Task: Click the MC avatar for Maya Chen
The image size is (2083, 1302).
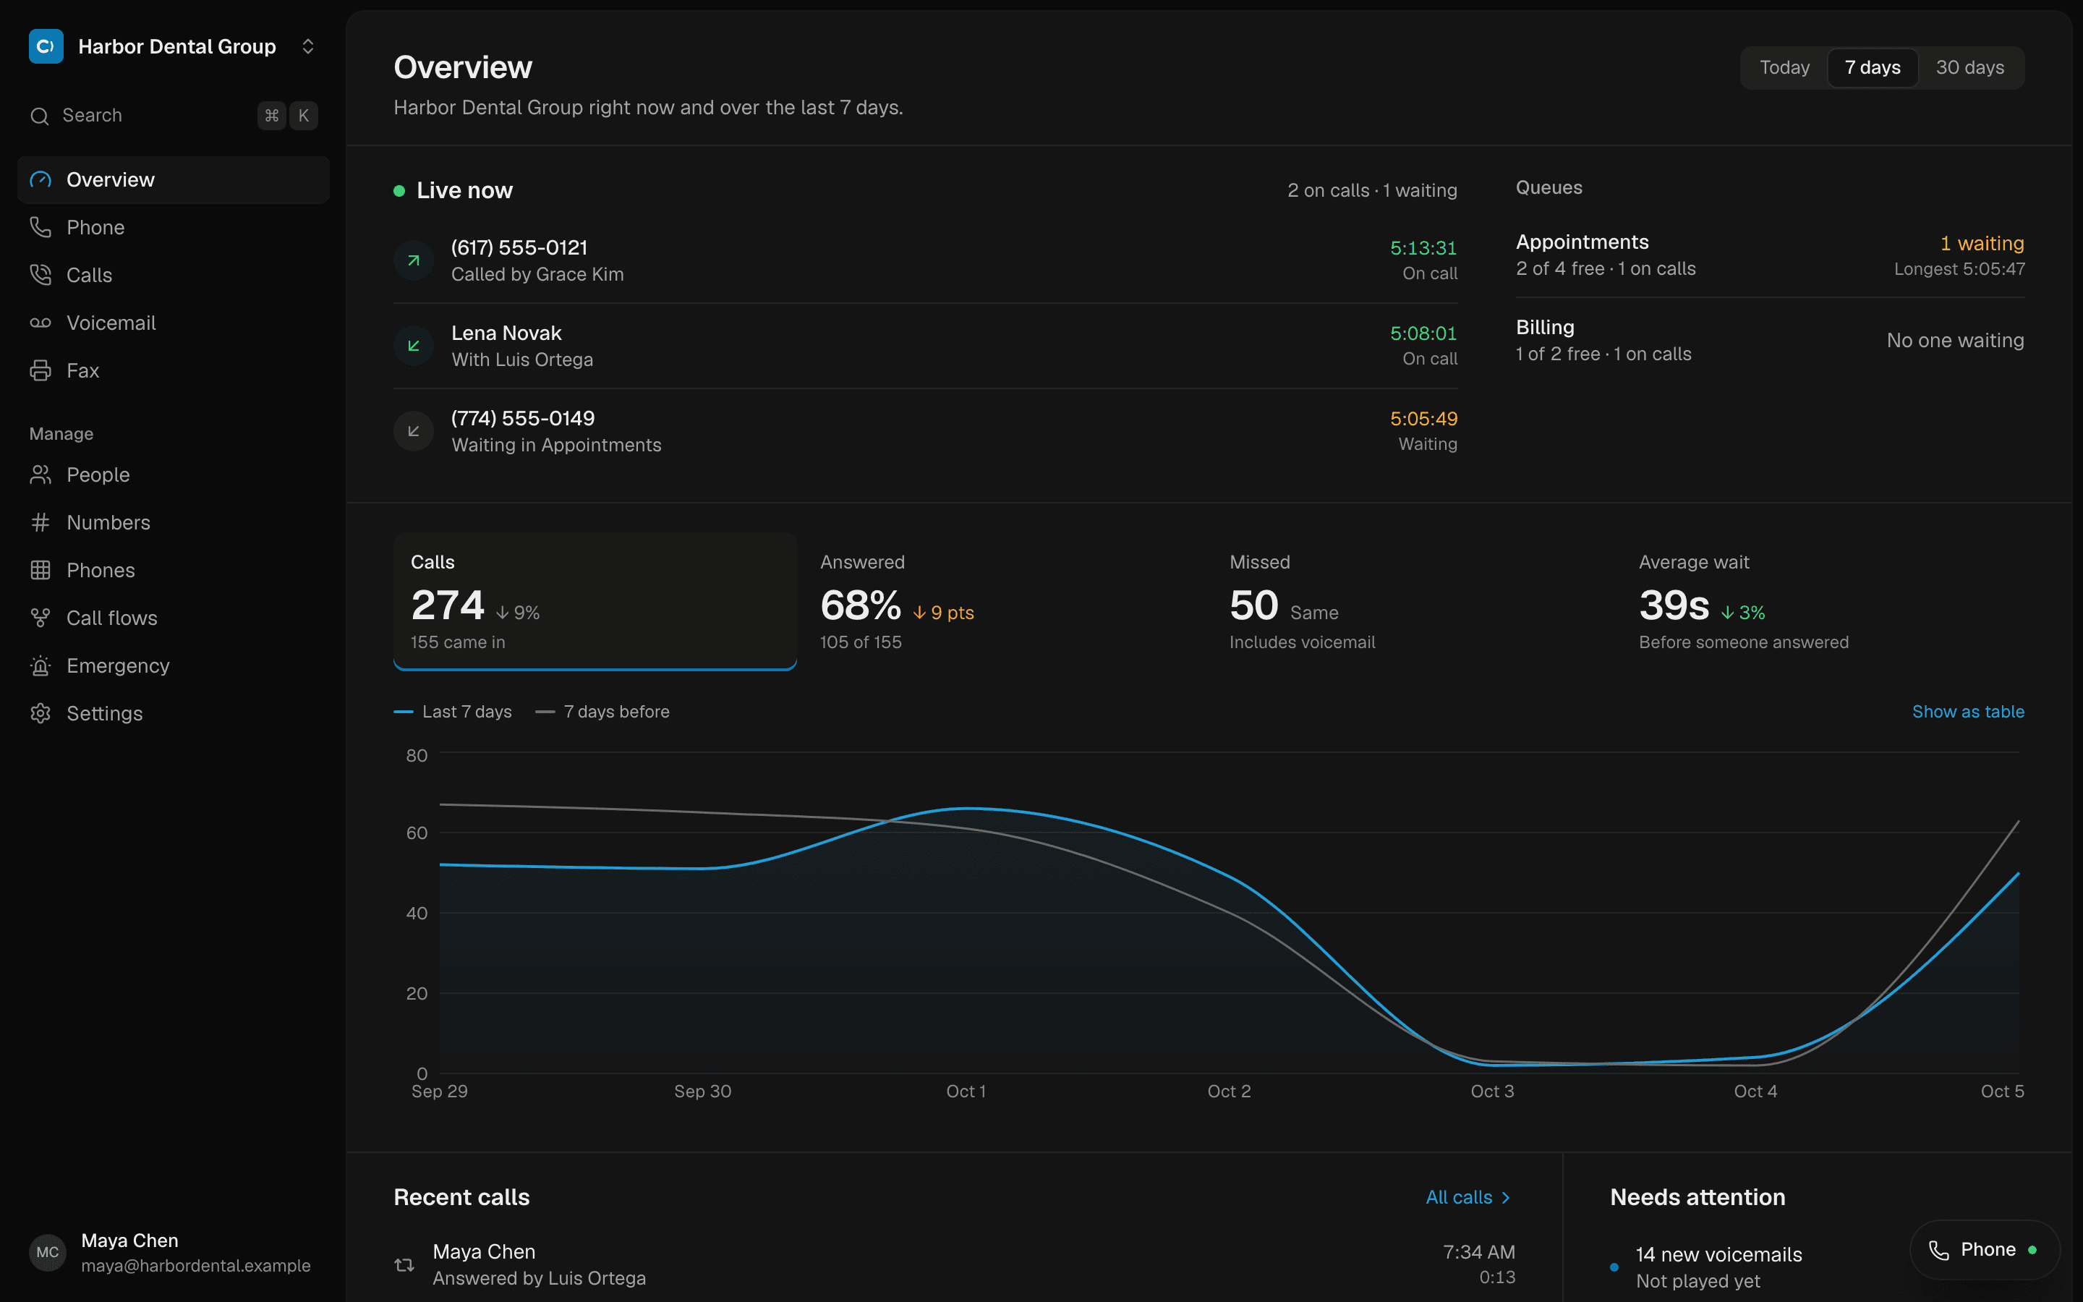Action: click(47, 1252)
